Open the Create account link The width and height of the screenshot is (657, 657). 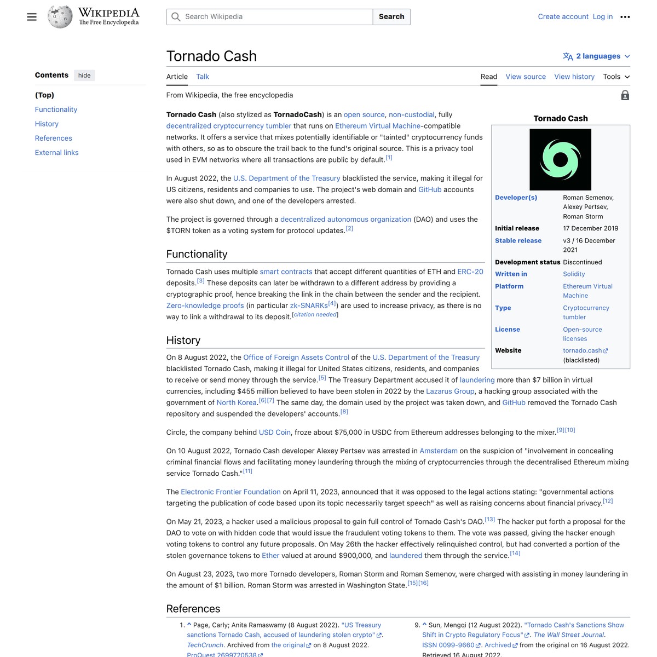tap(563, 16)
